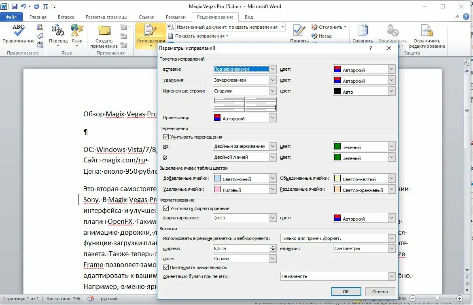Open the 'форматирование' dropdown showing (нет)

(244, 218)
